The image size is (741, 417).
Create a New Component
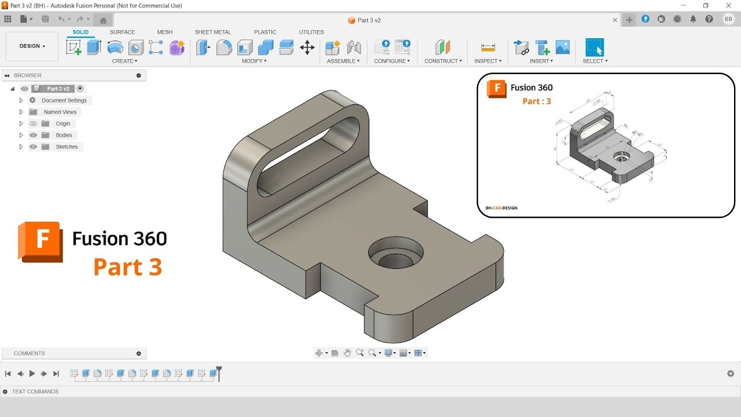[333, 47]
